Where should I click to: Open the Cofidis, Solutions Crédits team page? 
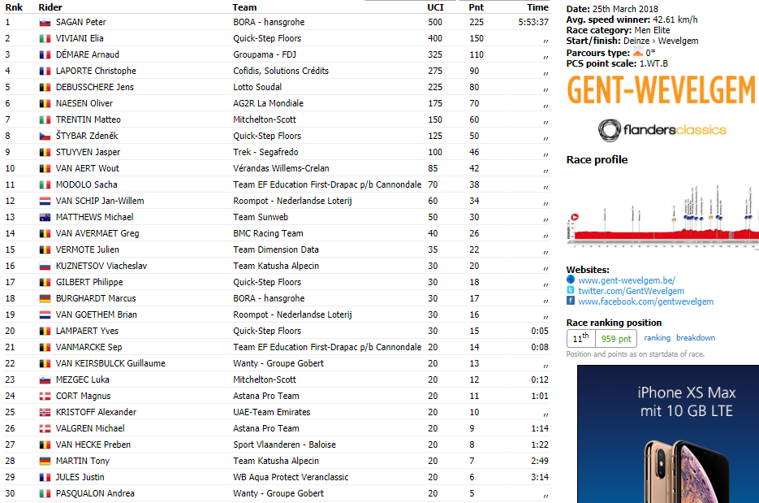281,71
